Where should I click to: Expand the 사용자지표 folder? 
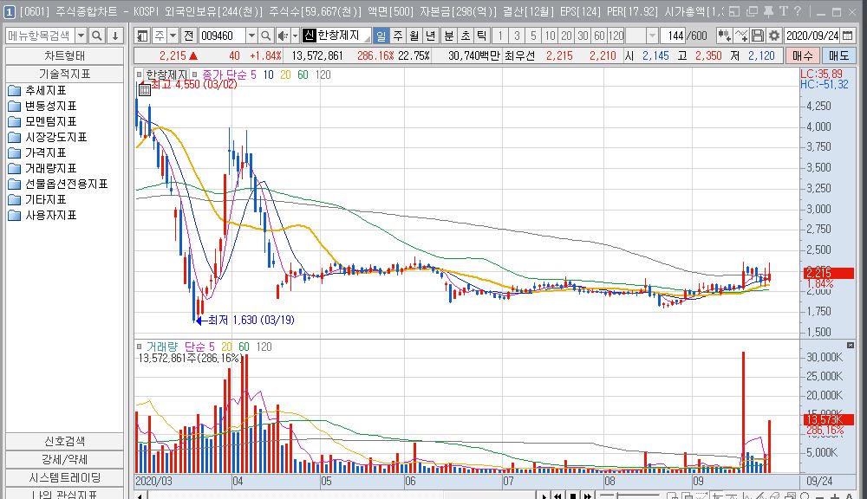click(x=42, y=215)
